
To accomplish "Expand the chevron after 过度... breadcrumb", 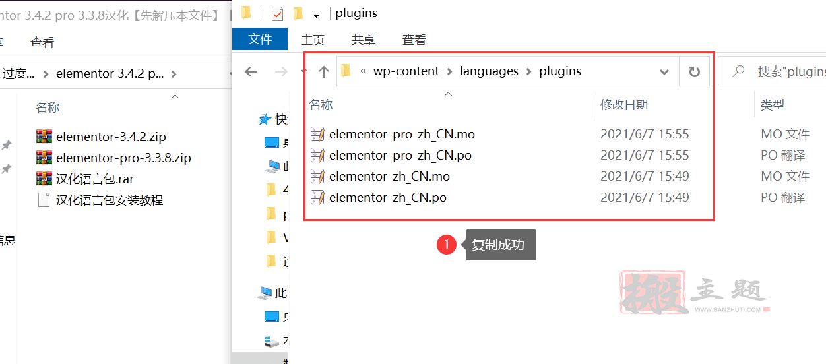I will [x=46, y=74].
